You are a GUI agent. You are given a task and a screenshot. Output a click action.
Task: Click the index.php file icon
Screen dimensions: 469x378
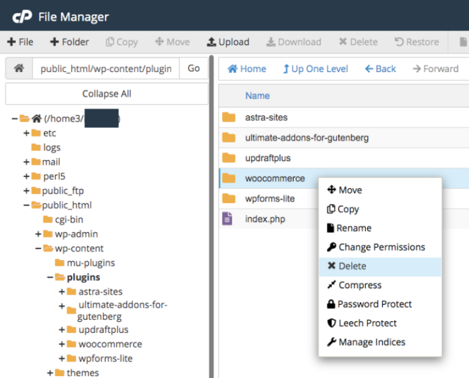tap(228, 219)
